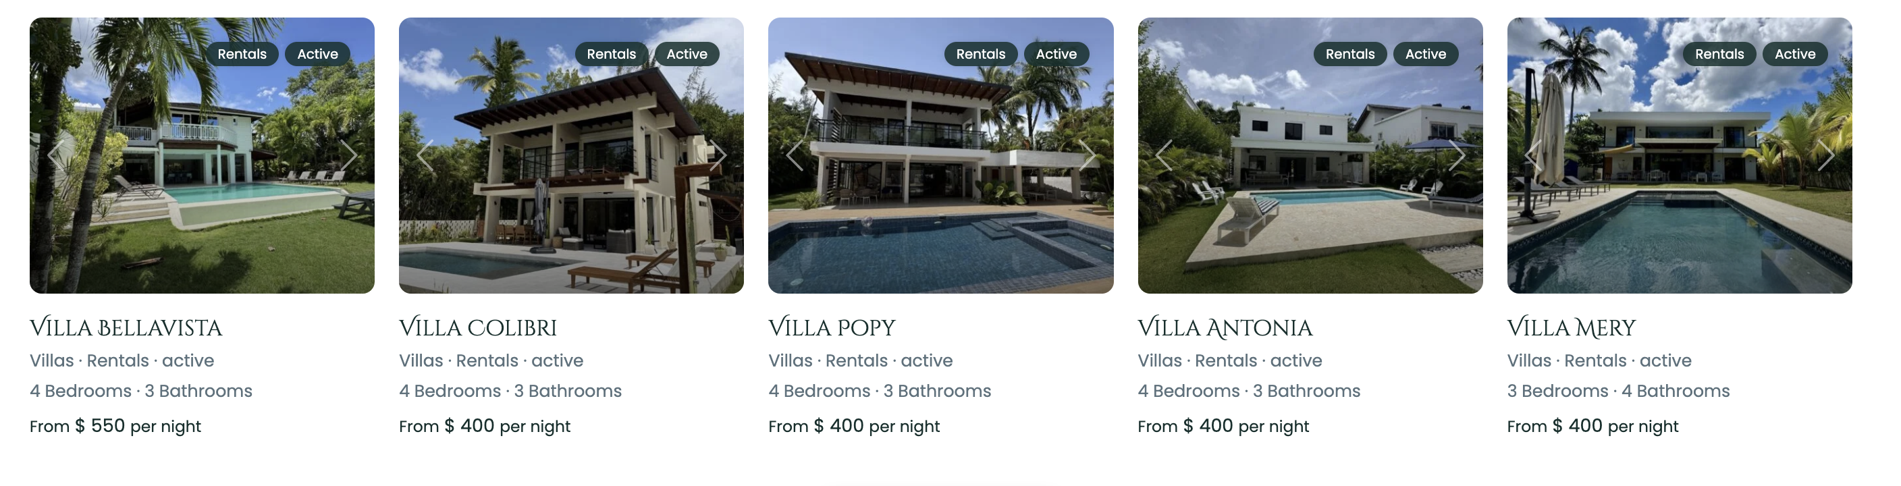Open the Villa Popy listing title
This screenshot has height=486, width=1901.
coord(832,327)
